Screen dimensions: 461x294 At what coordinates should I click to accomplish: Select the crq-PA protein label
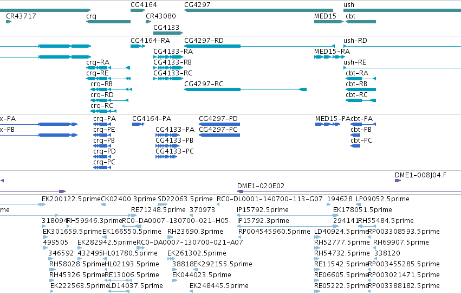click(105, 119)
